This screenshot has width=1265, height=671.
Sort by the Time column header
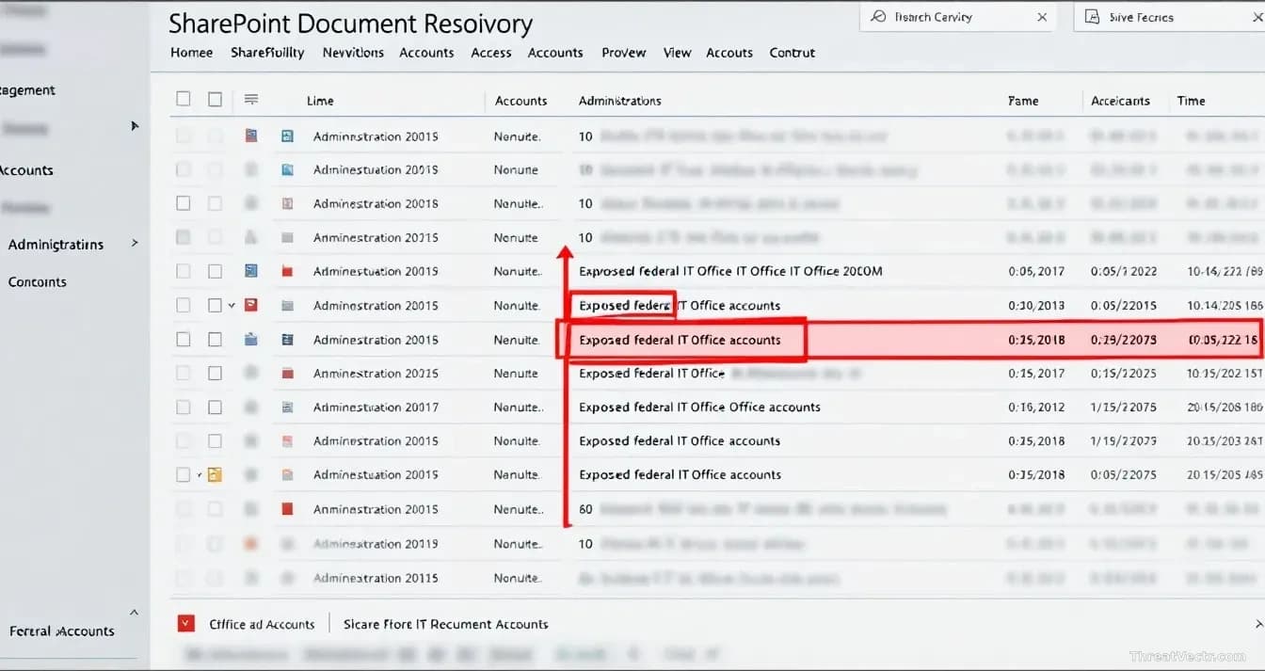[1191, 101]
